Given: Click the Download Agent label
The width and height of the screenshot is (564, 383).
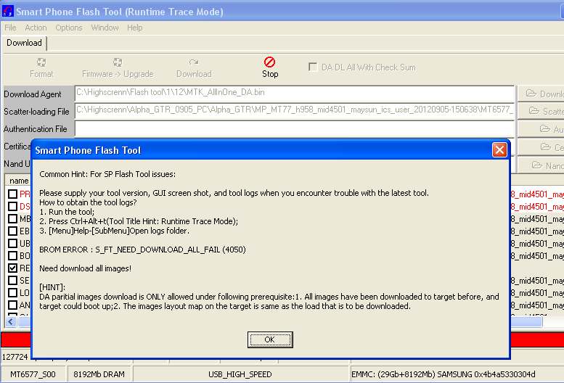Looking at the screenshot, I should (x=33, y=94).
